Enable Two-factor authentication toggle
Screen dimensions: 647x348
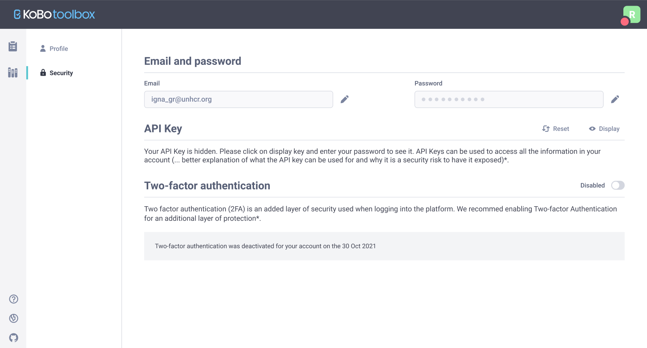click(618, 185)
